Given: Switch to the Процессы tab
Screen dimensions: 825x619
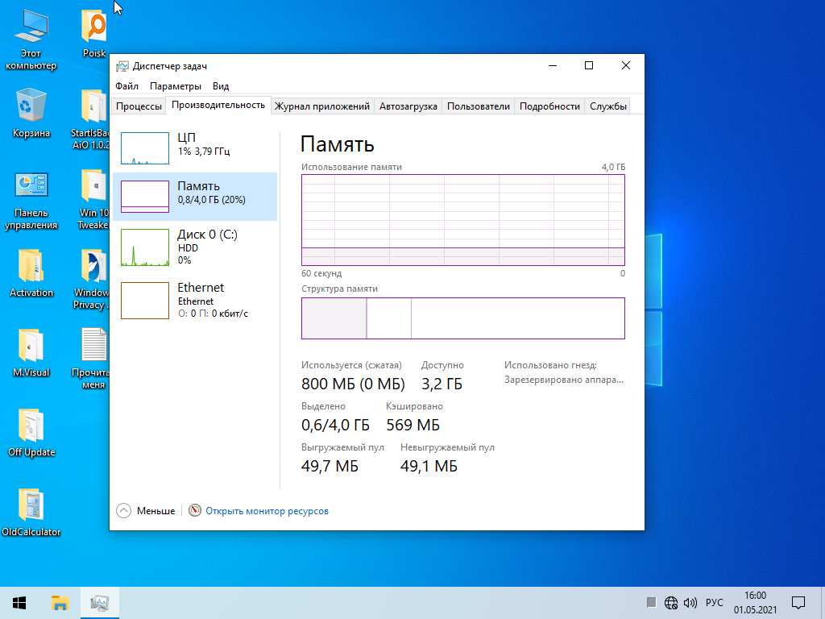Looking at the screenshot, I should [139, 106].
